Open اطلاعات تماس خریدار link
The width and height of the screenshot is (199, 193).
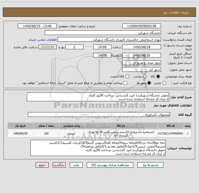click(43, 40)
